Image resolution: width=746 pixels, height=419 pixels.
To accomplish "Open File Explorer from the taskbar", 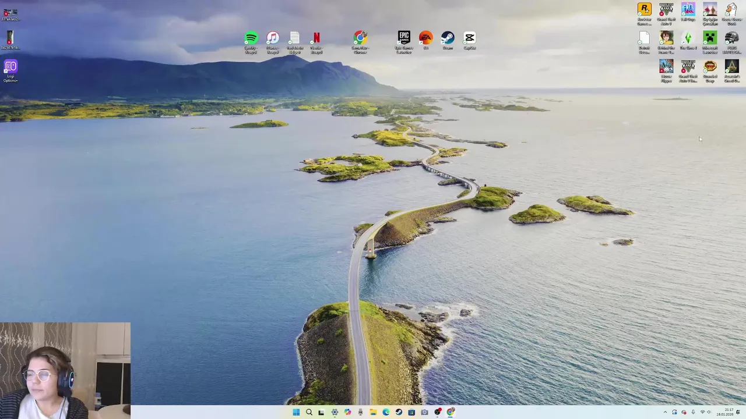I will coord(374,412).
